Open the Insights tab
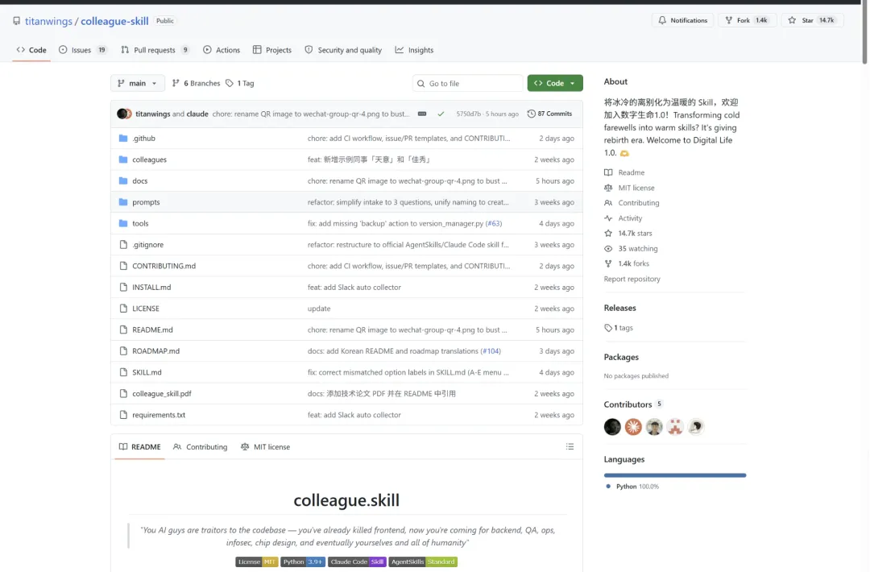This screenshot has height=572, width=870. coord(415,50)
